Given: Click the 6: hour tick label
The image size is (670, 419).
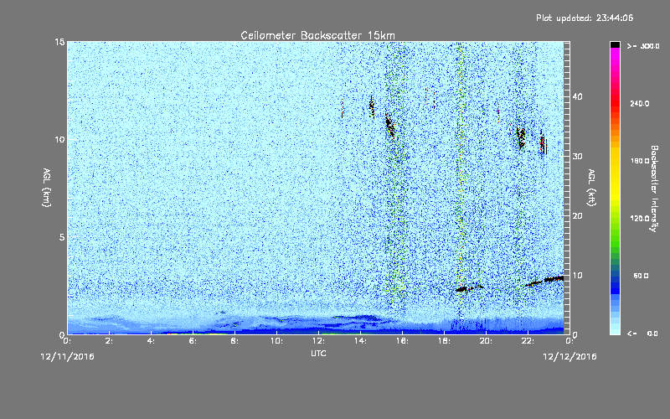Looking at the screenshot, I should [x=193, y=341].
